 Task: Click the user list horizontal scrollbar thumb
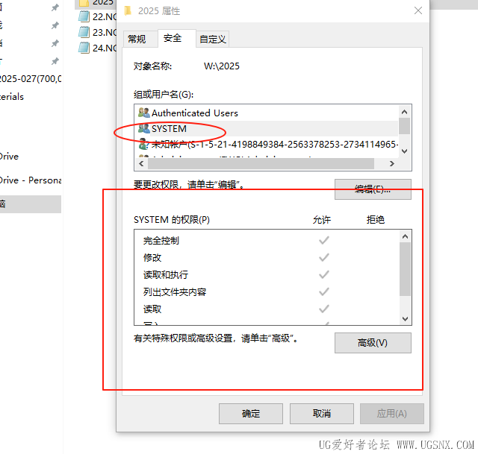click(261, 164)
